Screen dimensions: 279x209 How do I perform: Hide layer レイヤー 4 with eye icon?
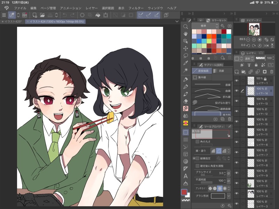click(236, 193)
